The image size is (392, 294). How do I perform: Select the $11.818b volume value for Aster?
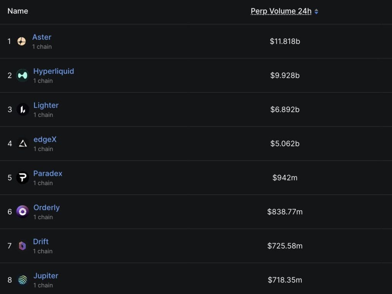pyautogui.click(x=285, y=41)
